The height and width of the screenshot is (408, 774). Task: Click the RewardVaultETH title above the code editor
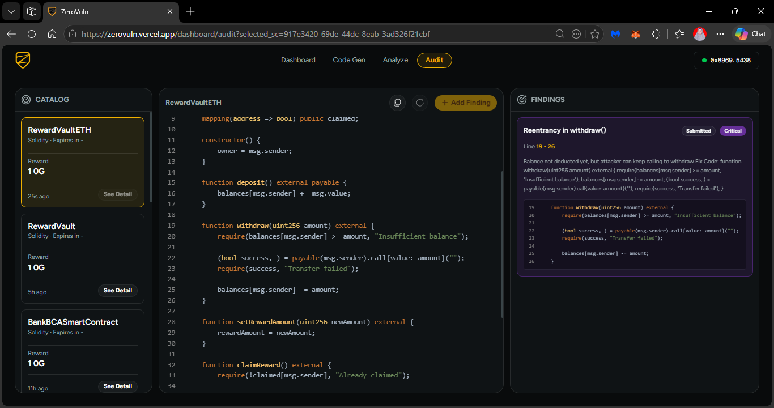(194, 103)
